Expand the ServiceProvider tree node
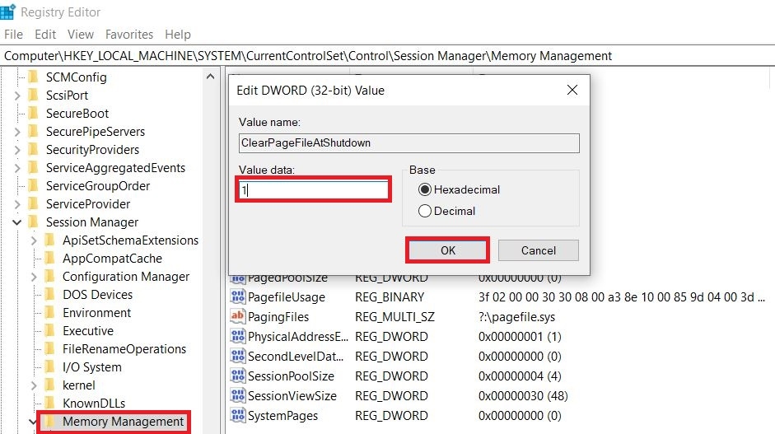Image resolution: width=775 pixels, height=434 pixels. pyautogui.click(x=17, y=204)
